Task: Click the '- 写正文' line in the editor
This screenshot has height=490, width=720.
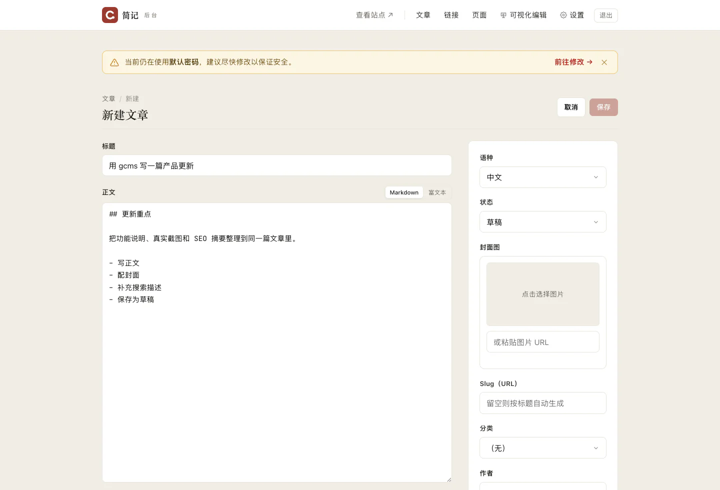Action: [x=124, y=263]
